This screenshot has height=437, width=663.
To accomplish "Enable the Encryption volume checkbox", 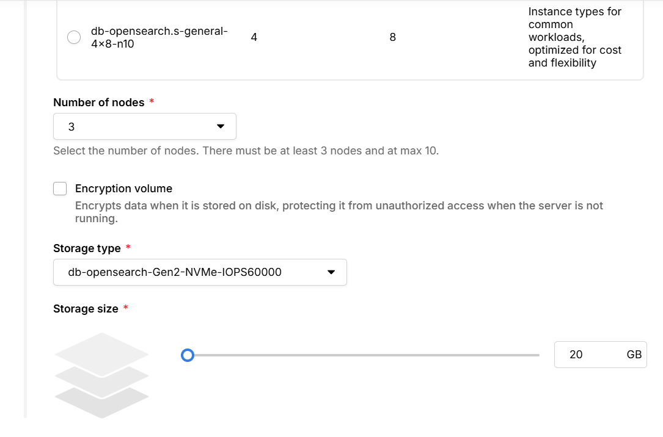I will point(60,189).
